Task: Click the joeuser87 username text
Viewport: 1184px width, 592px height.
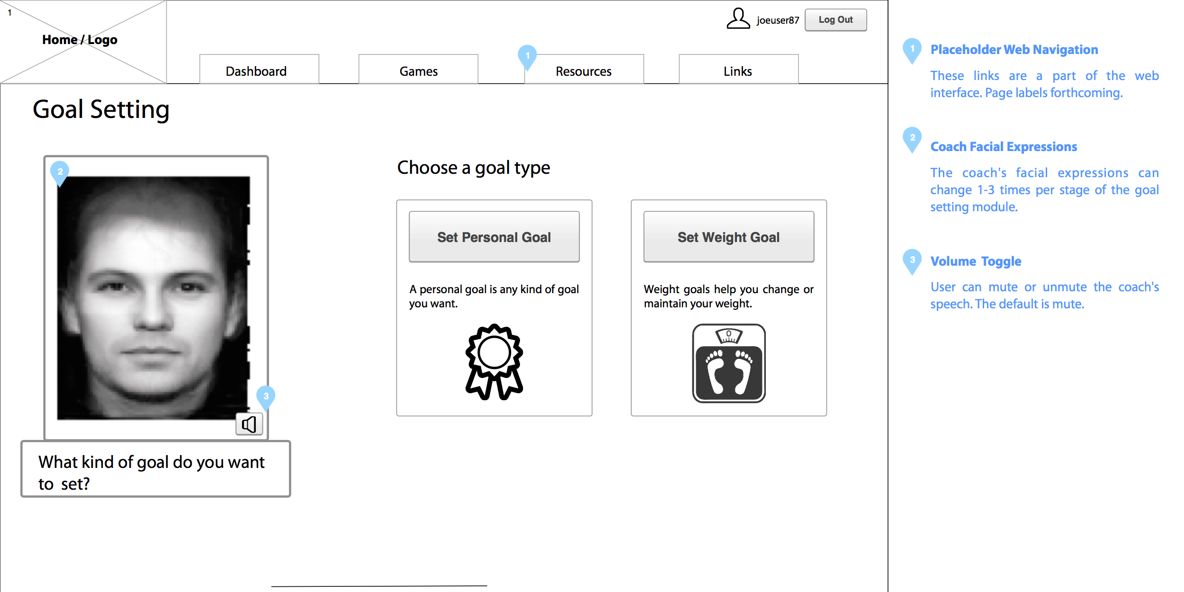Action: [x=778, y=20]
